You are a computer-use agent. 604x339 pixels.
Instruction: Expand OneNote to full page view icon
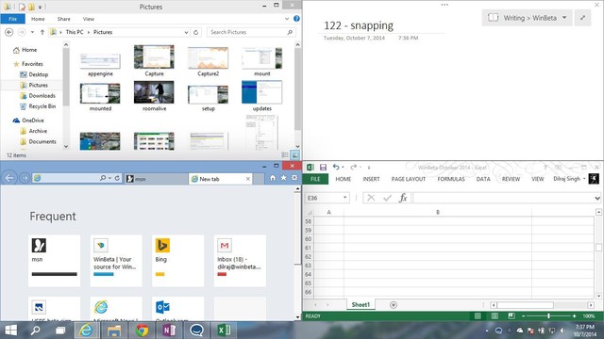point(582,18)
